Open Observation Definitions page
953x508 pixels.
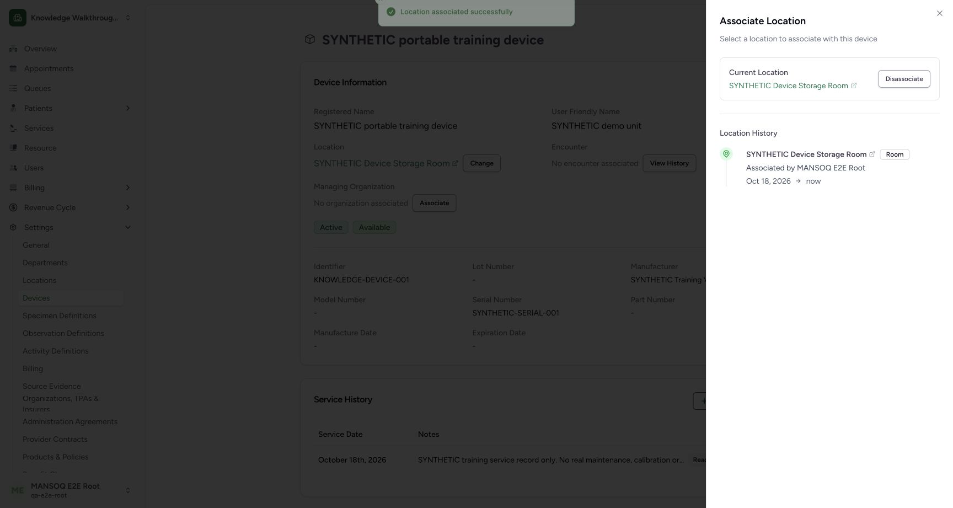pos(63,333)
